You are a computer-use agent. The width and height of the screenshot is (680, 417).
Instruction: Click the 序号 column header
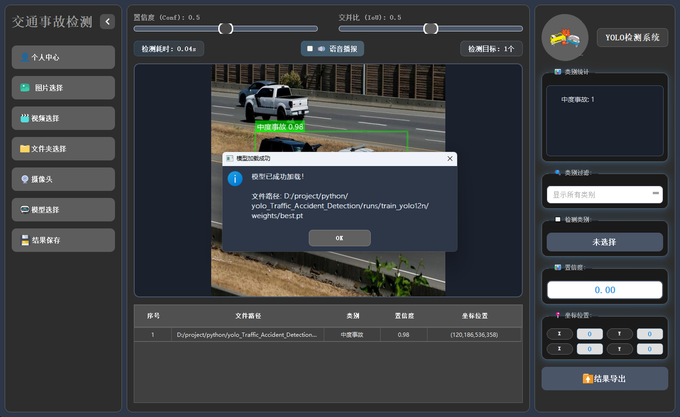153,316
